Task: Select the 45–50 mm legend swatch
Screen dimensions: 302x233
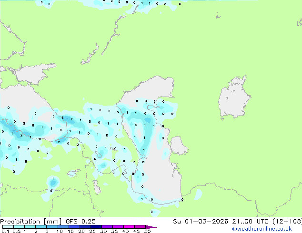Action: click(x=140, y=227)
